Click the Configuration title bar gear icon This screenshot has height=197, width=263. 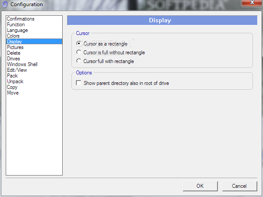5,4
